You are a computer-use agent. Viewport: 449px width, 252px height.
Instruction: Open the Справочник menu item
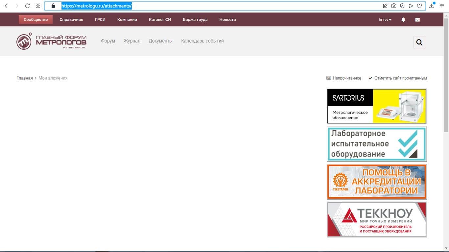pyautogui.click(x=71, y=20)
